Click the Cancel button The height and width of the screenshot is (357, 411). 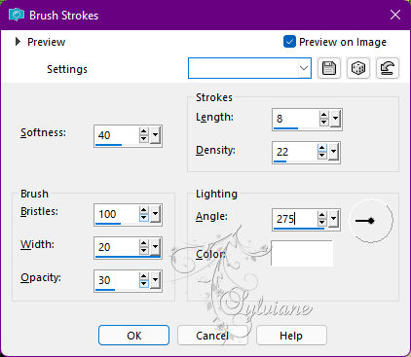(212, 336)
